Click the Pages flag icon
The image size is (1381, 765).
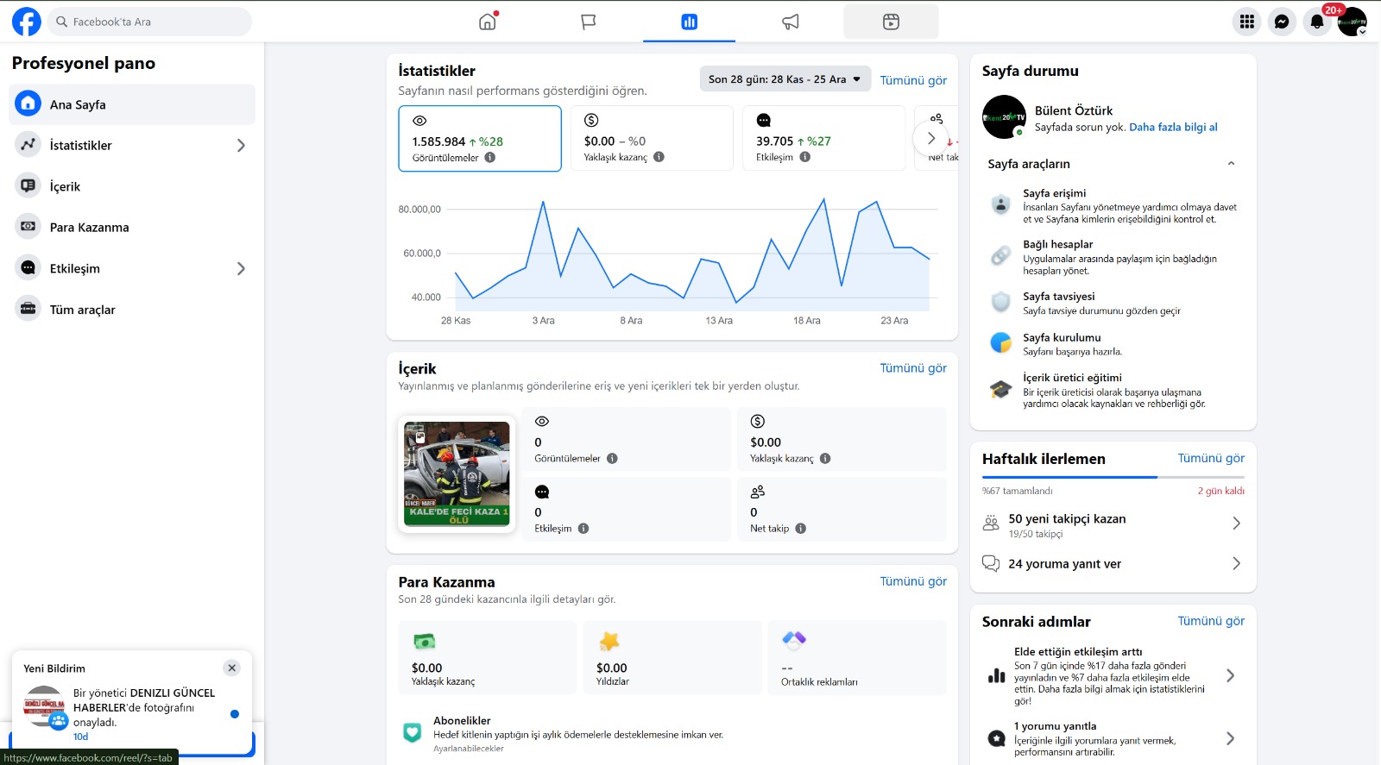tap(589, 22)
